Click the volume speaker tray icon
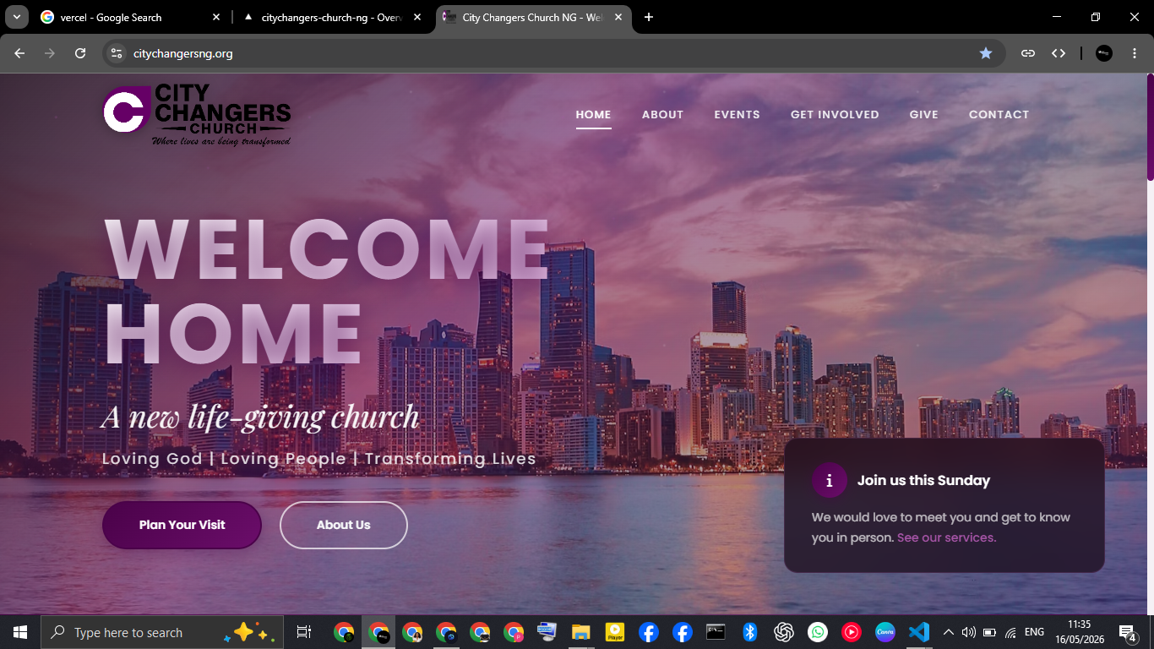The width and height of the screenshot is (1154, 649). (x=969, y=632)
